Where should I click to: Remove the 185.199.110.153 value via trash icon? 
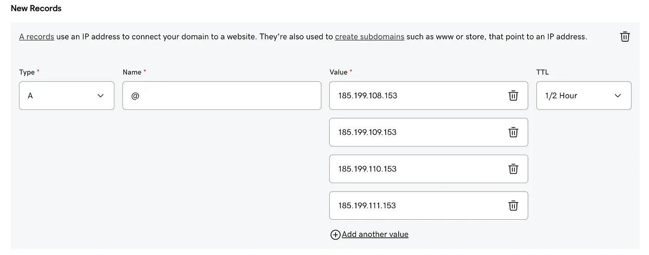tap(513, 169)
